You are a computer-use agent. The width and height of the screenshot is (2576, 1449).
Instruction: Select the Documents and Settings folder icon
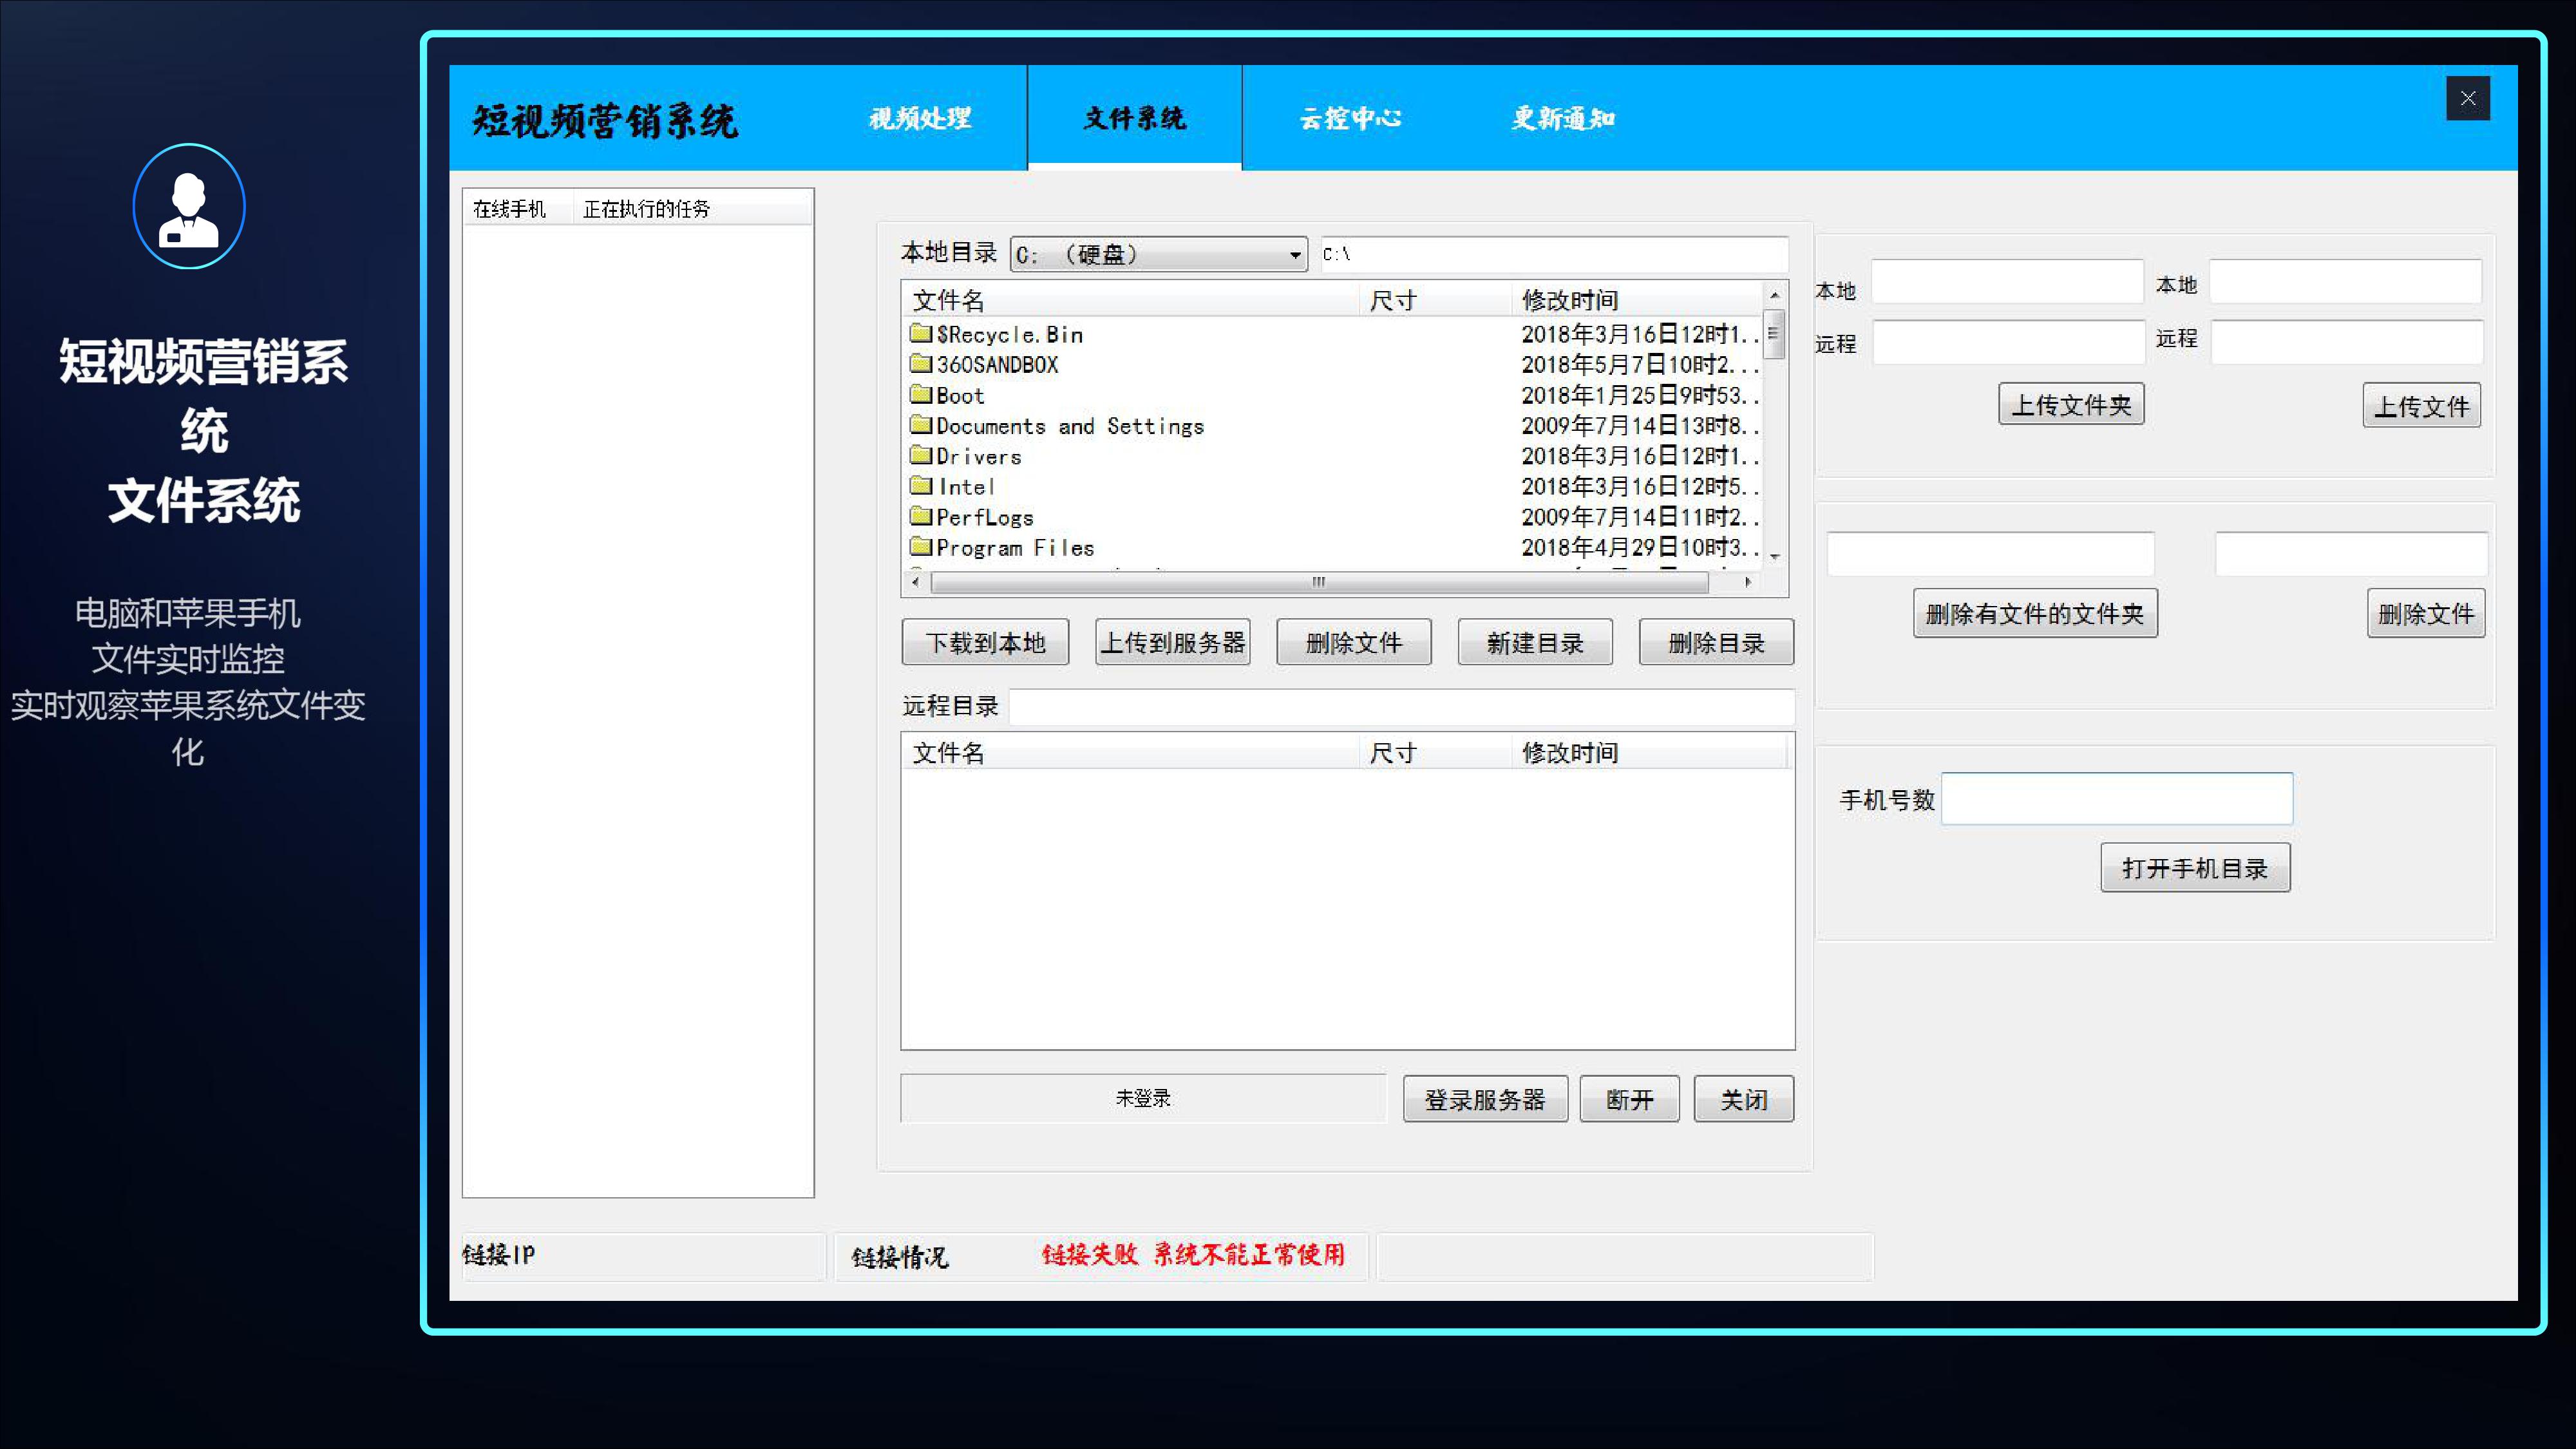coord(921,425)
